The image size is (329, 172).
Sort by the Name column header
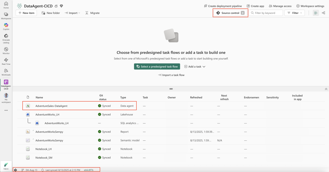(39, 97)
